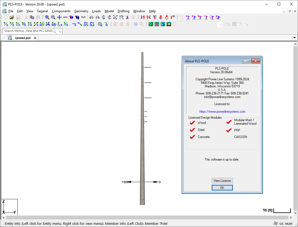Click the Zoom In magnifier icon
The width and height of the screenshot is (298, 227).
[x=47, y=17]
